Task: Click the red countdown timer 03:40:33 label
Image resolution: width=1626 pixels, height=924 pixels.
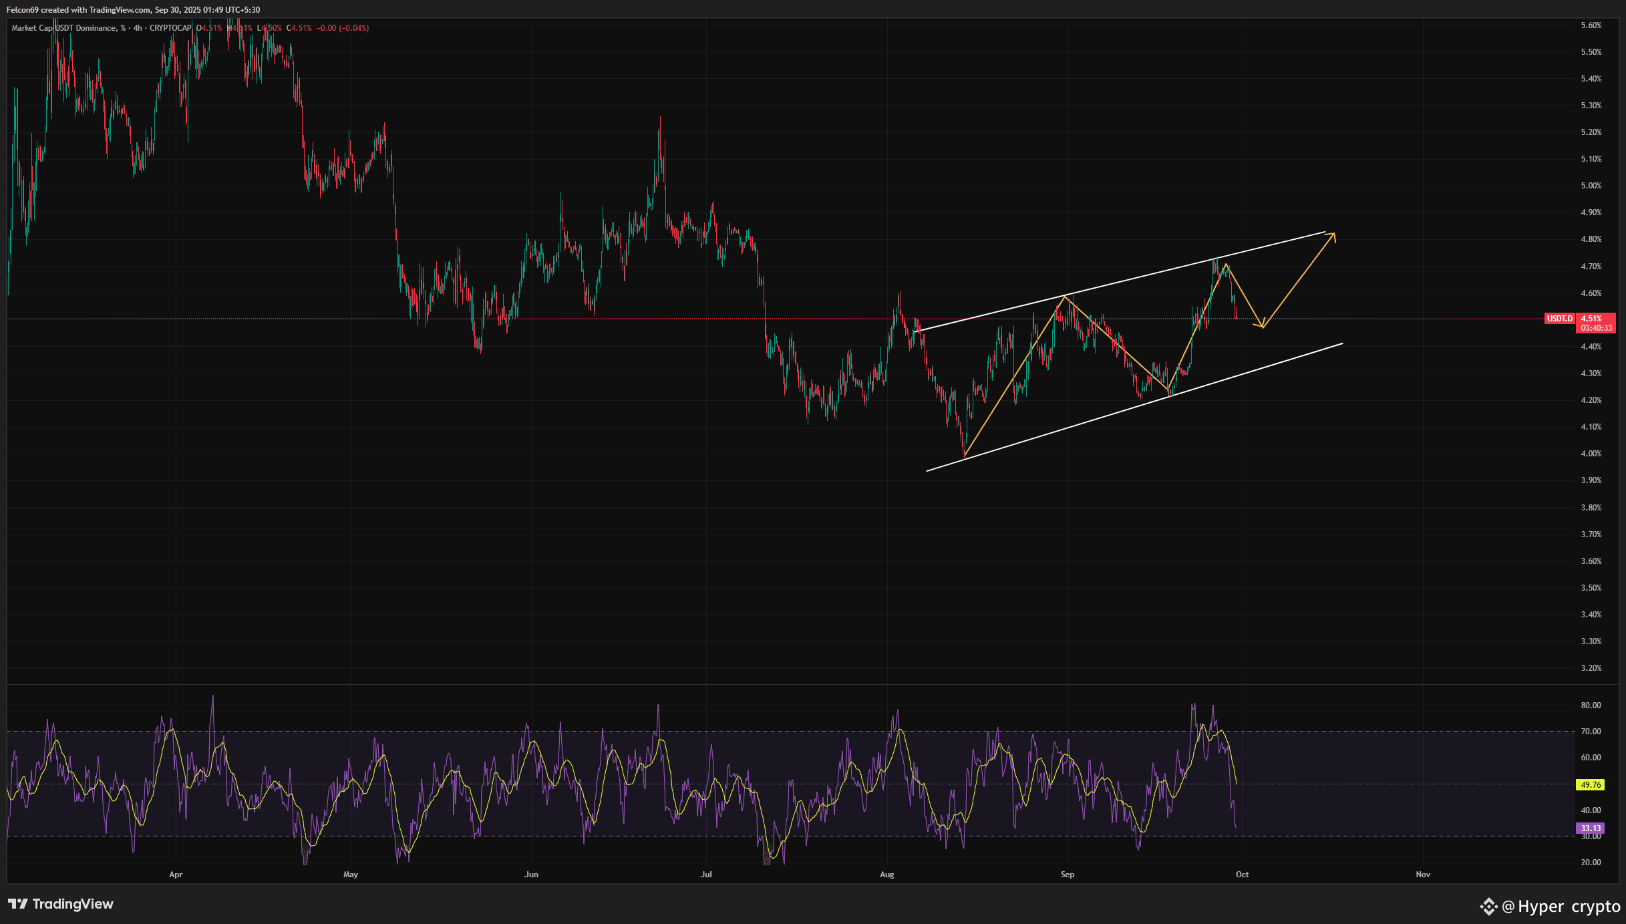Action: pyautogui.click(x=1597, y=328)
